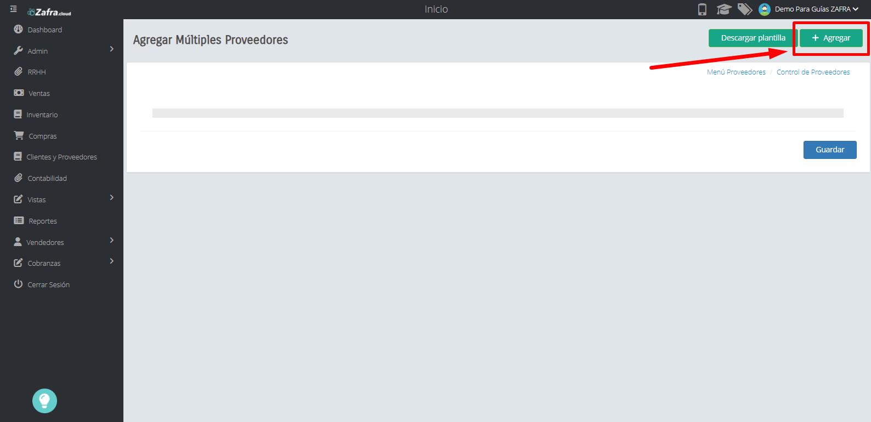Follow the Menú Proveedores breadcrumb link

coord(736,72)
